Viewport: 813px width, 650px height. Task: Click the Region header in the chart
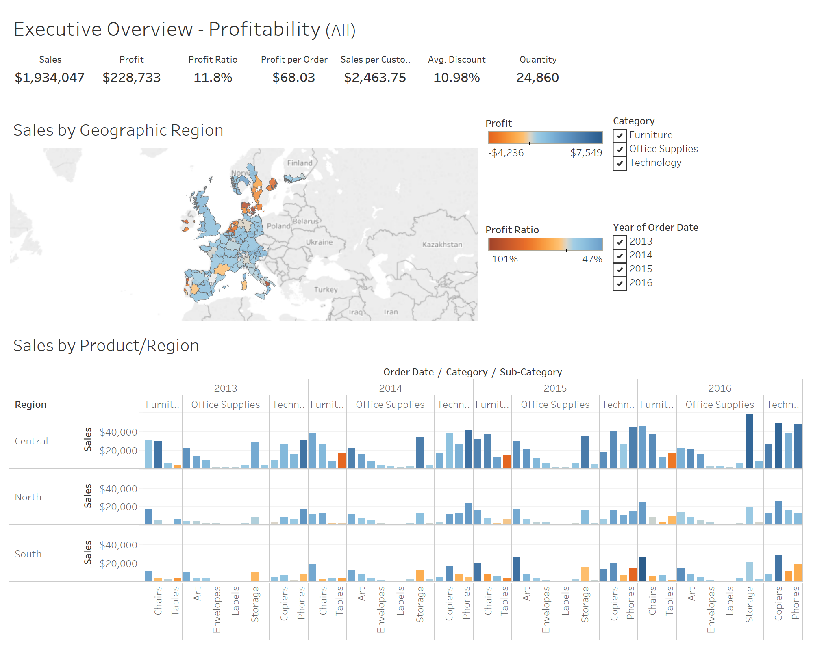[30, 405]
